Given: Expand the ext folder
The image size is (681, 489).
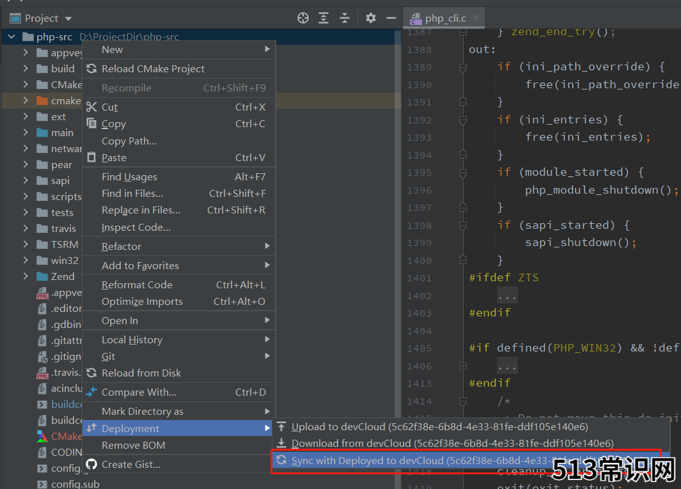Looking at the screenshot, I should [26, 117].
